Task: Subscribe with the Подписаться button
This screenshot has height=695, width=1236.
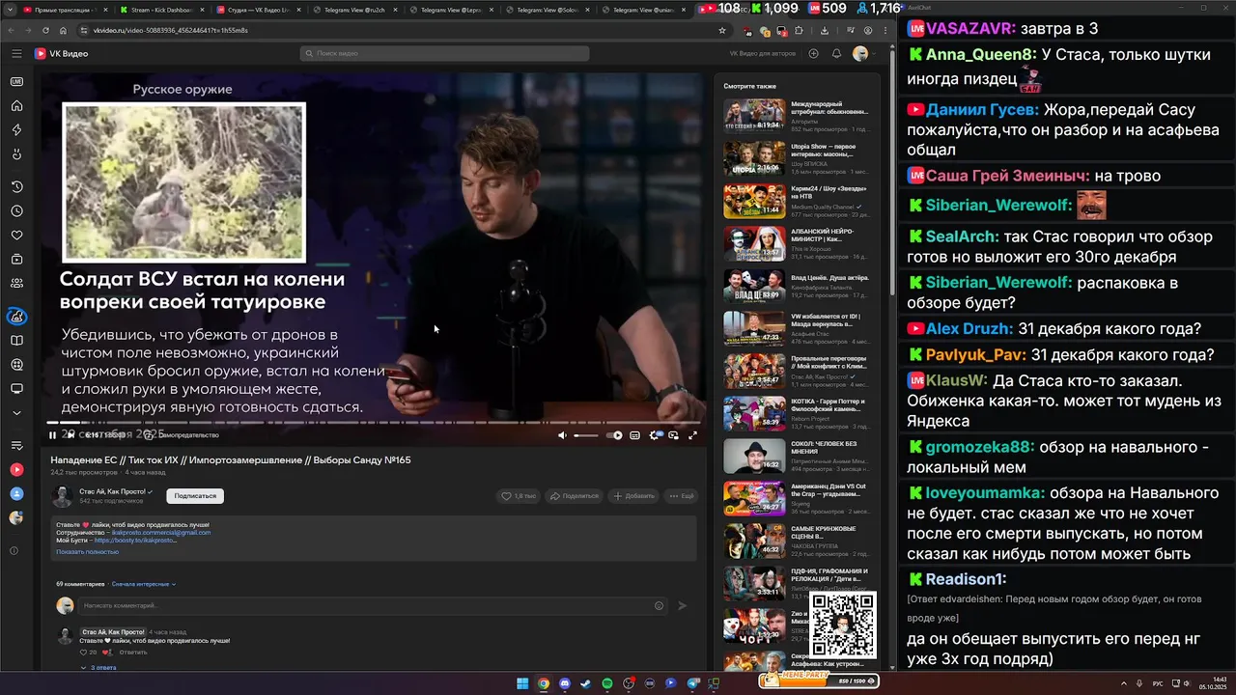Action: (195, 495)
